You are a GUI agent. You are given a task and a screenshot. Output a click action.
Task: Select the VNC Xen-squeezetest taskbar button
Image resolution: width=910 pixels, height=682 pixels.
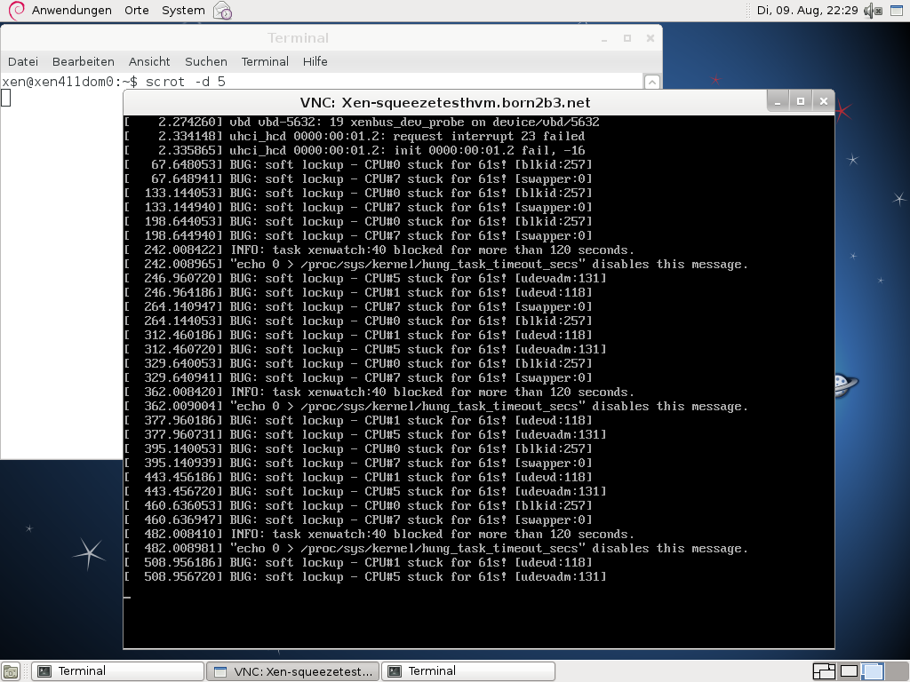pos(292,671)
